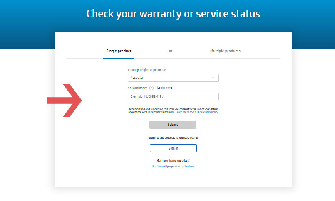The height and width of the screenshot is (201, 335).
Task: Open the Country/Region of purchase dropdown
Action: [x=173, y=78]
